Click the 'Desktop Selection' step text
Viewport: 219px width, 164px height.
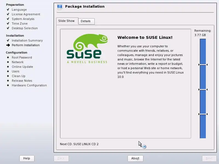pos(25,28)
